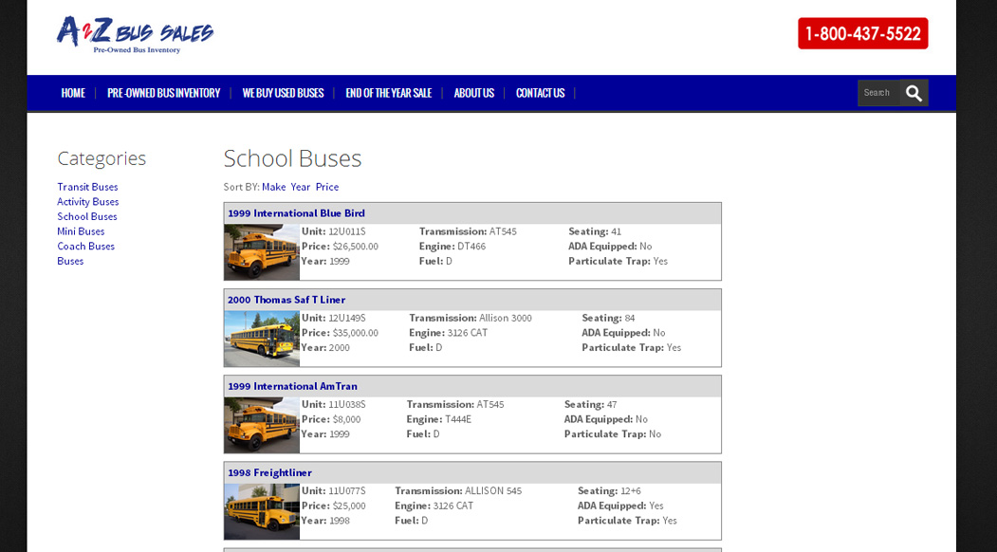Image resolution: width=997 pixels, height=552 pixels.
Task: Click the 1-800-437-5522 phone number badge
Action: pos(862,34)
